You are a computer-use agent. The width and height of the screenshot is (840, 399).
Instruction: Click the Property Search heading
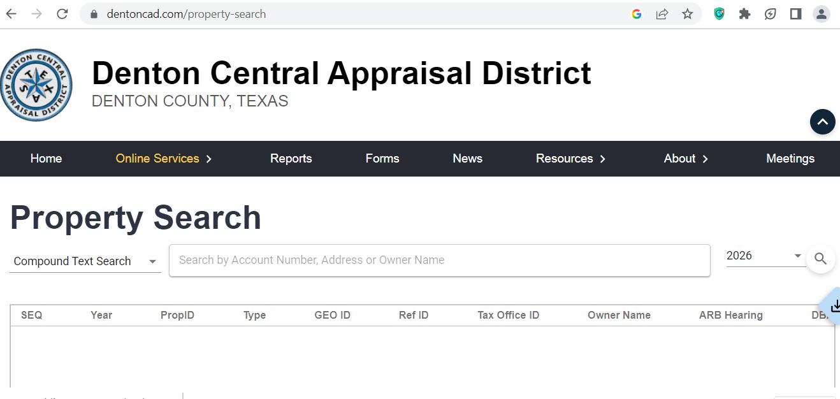pos(136,218)
